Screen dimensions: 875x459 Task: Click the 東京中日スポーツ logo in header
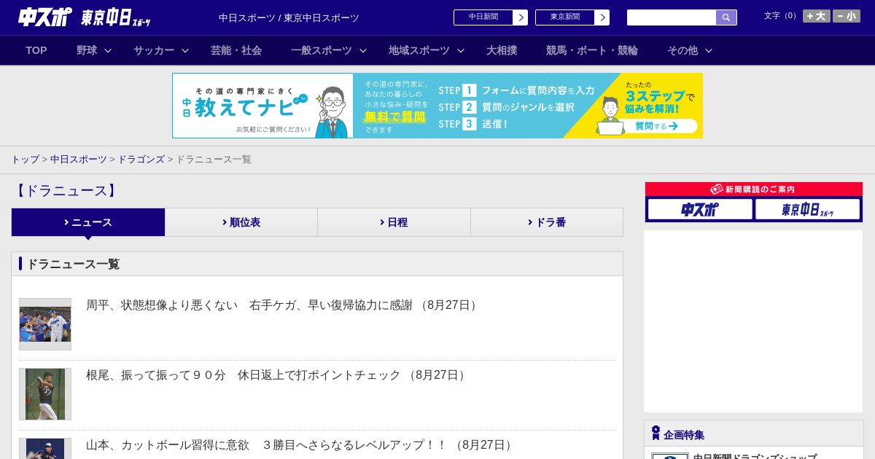tap(116, 17)
